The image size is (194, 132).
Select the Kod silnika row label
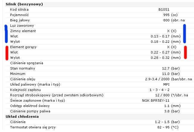(x=19, y=10)
